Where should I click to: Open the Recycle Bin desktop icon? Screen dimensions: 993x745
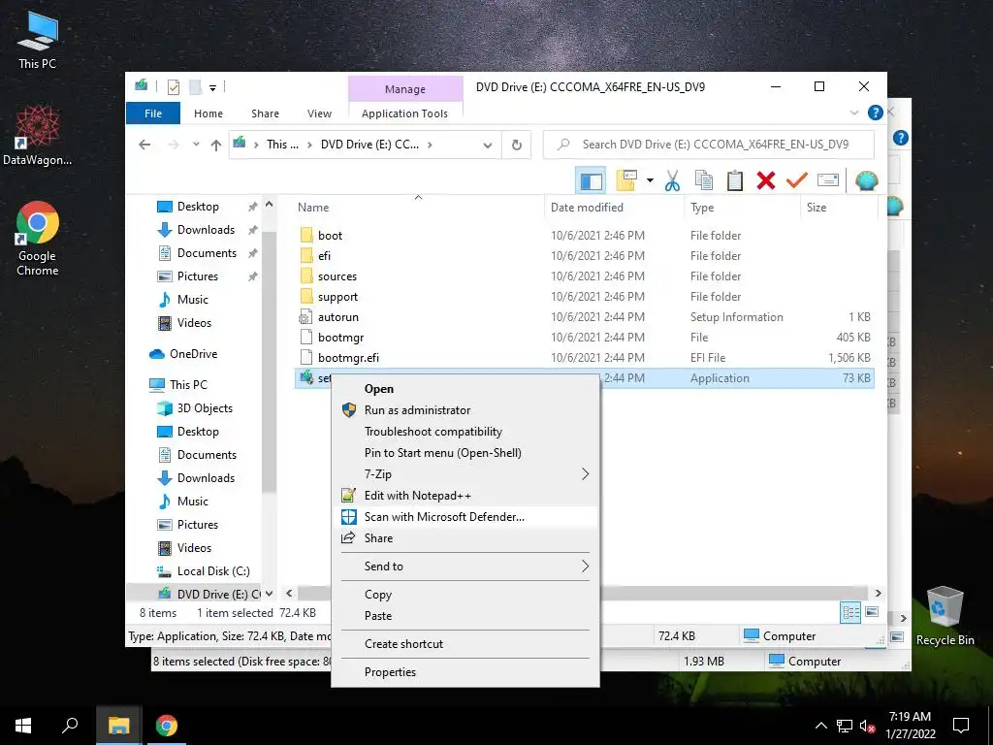pyautogui.click(x=945, y=616)
